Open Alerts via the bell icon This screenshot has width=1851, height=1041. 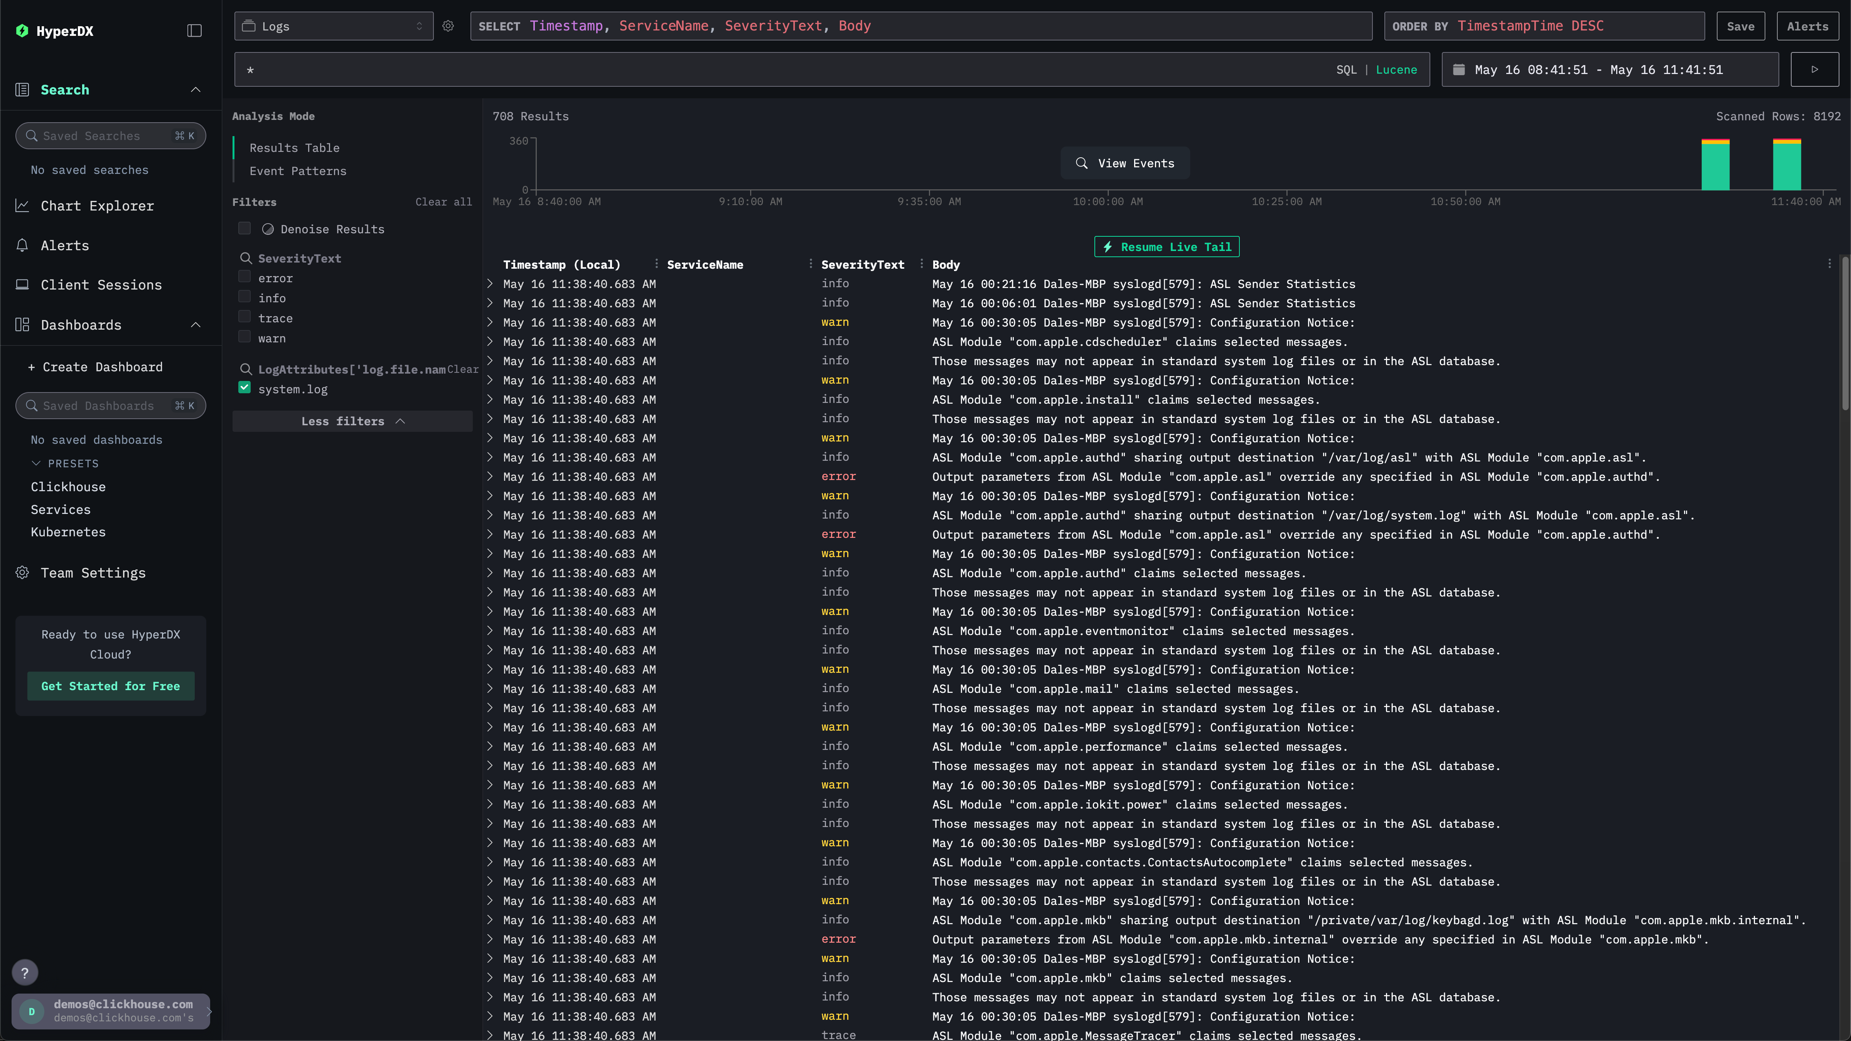point(22,245)
